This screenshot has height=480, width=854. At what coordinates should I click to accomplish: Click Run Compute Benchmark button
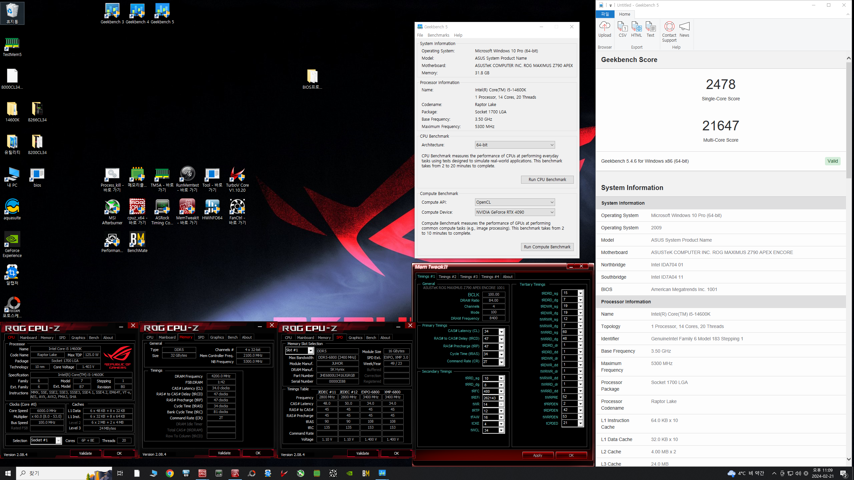point(547,247)
